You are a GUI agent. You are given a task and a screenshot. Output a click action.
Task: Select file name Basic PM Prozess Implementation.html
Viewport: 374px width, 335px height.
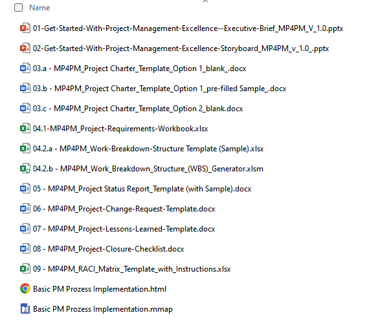(100, 289)
